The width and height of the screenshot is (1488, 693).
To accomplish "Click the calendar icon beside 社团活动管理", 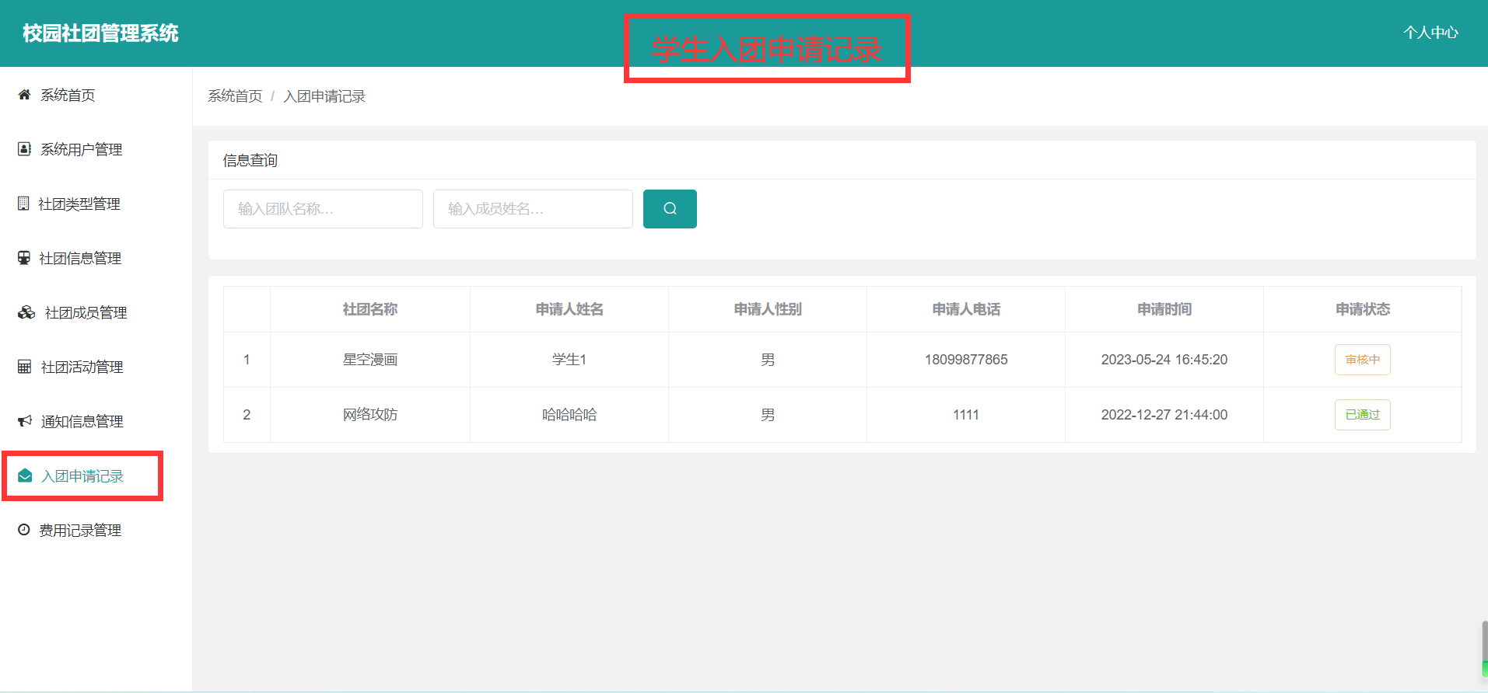I will [25, 367].
